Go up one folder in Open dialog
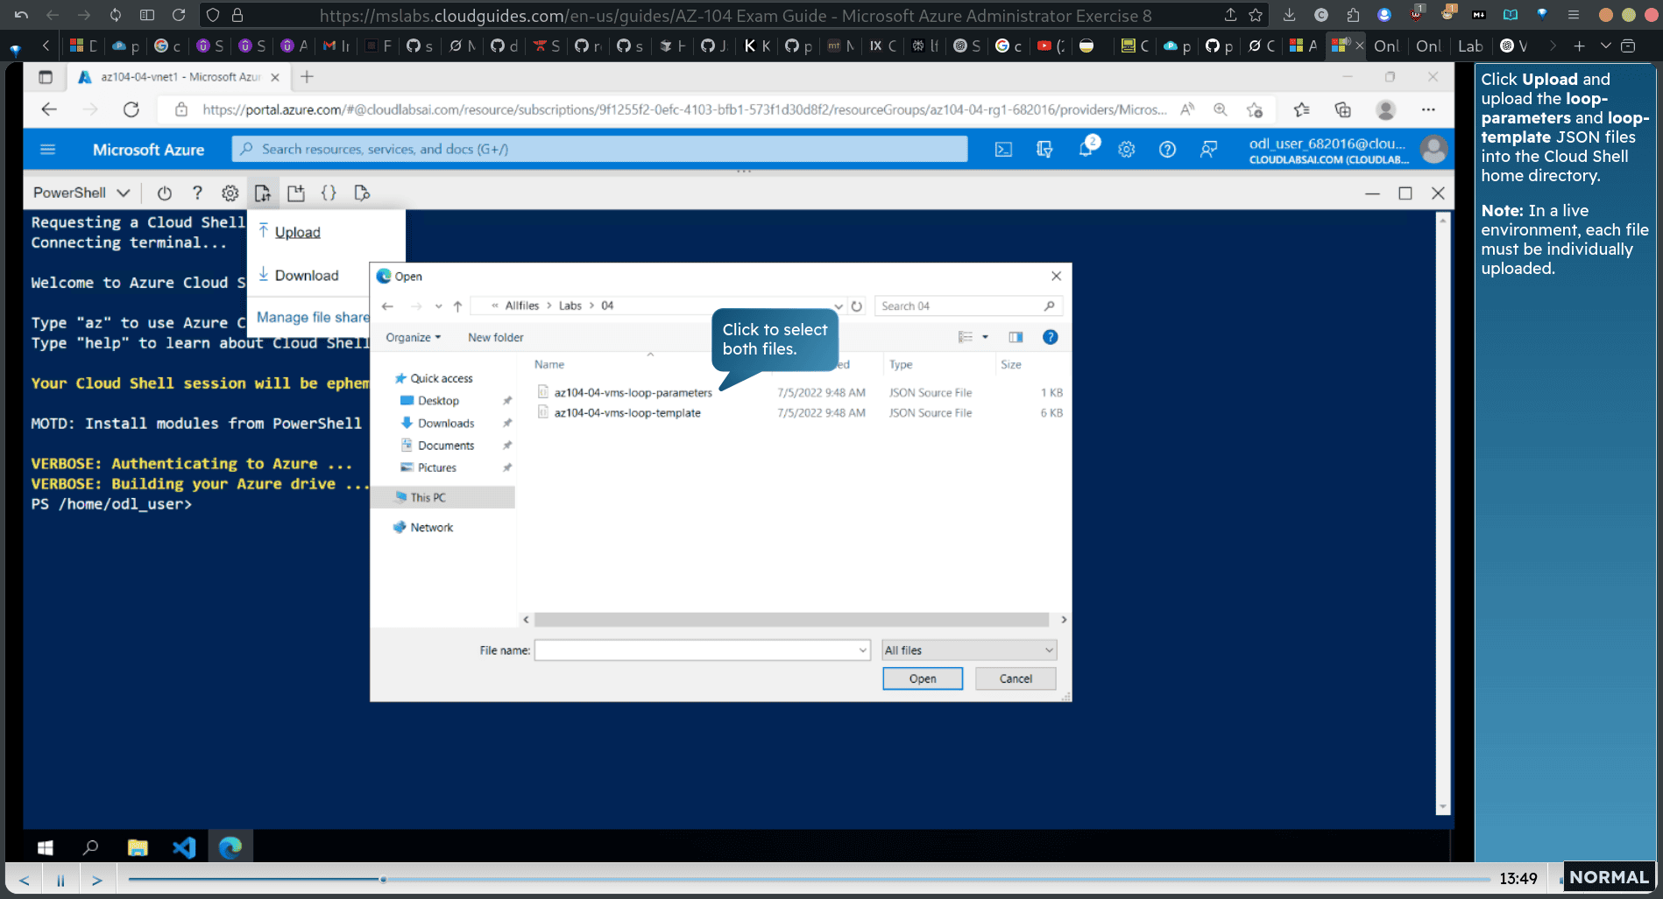This screenshot has width=1663, height=899. pyautogui.click(x=457, y=306)
